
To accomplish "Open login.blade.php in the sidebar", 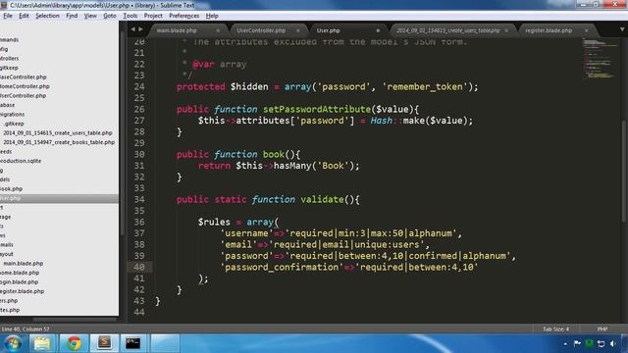I will pyautogui.click(x=20, y=281).
